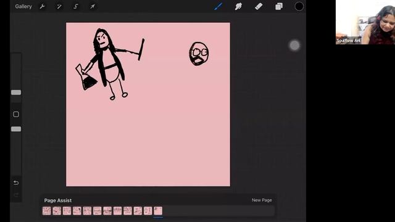Open the third page thumbnail

pos(67,211)
